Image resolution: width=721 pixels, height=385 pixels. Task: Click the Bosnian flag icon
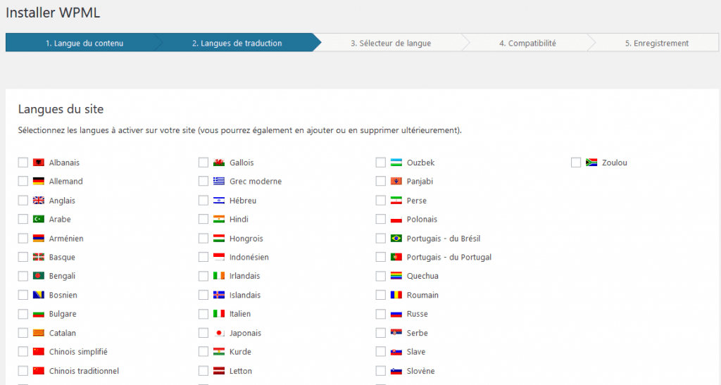(39, 295)
